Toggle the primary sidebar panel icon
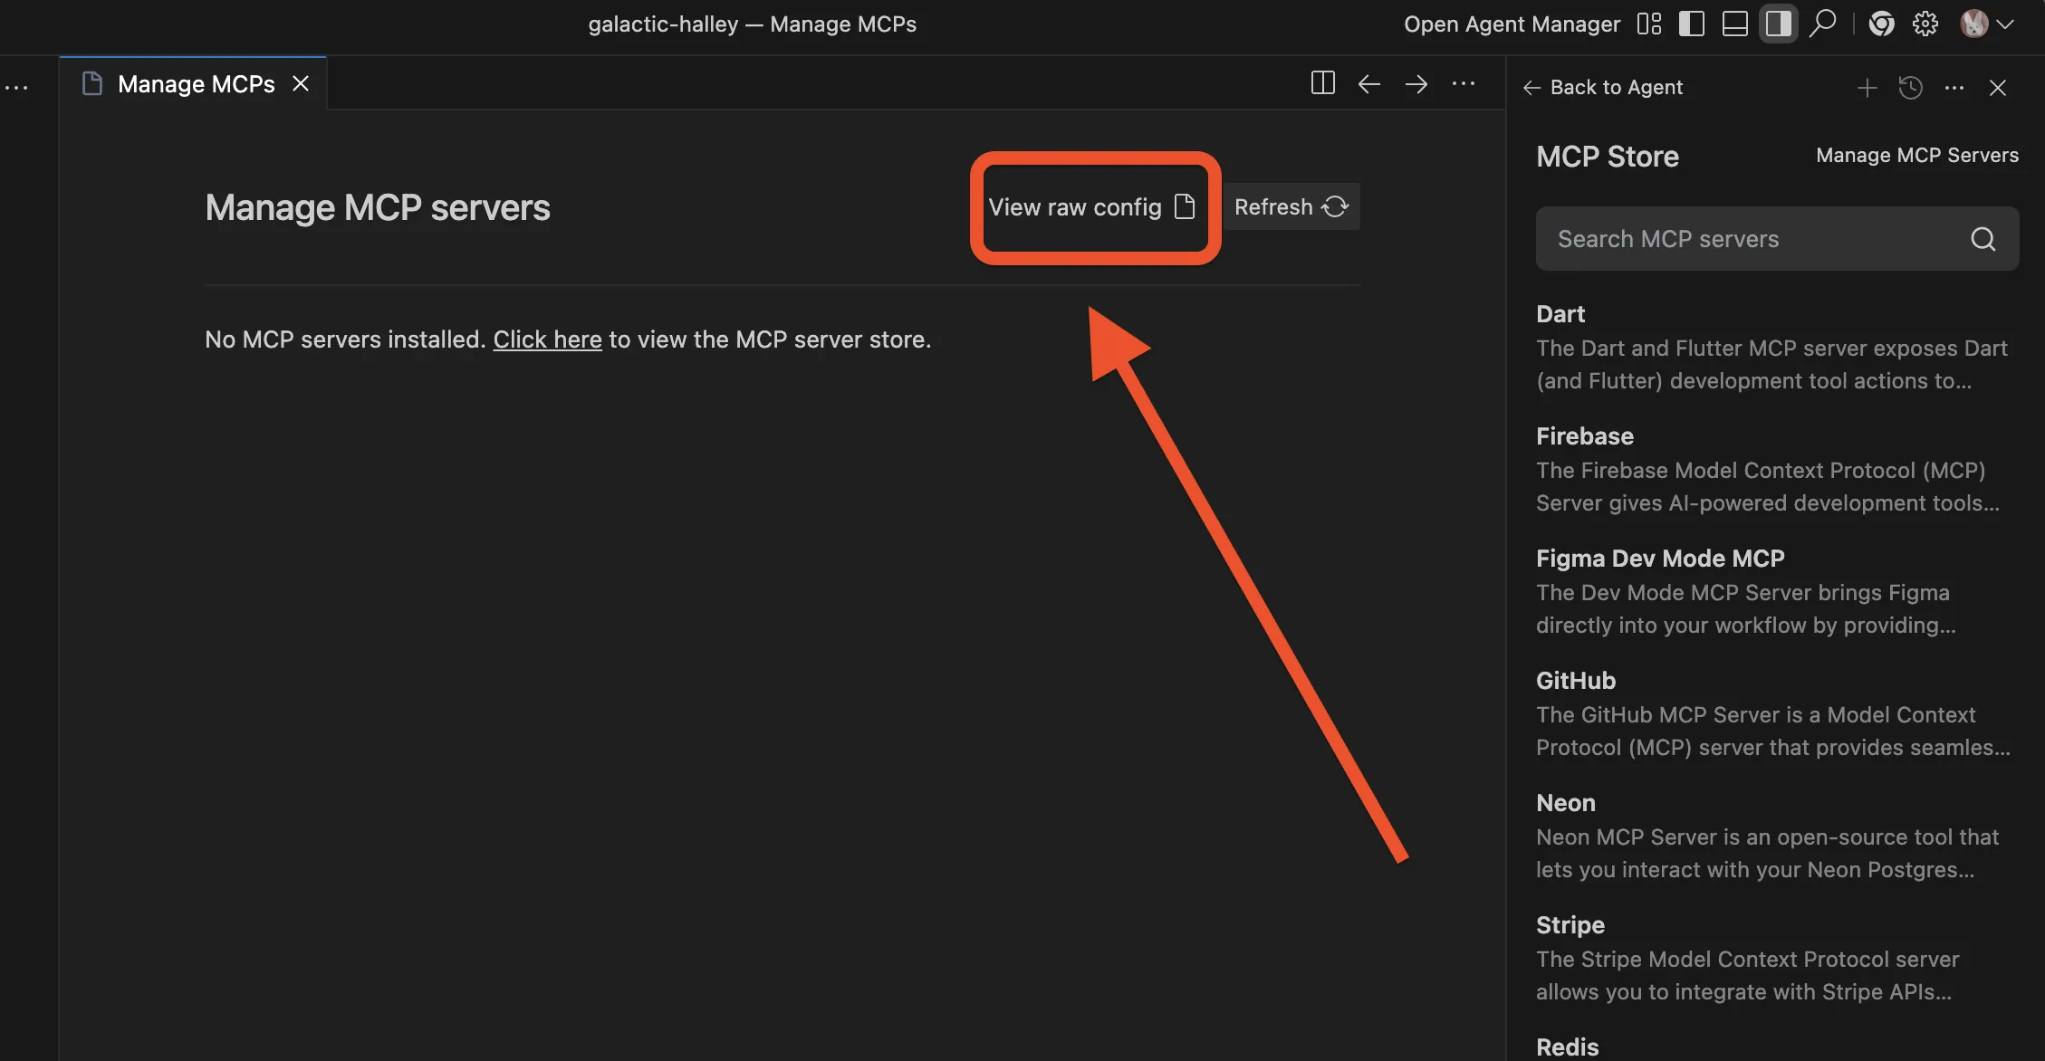Viewport: 2045px width, 1061px height. [1690, 24]
